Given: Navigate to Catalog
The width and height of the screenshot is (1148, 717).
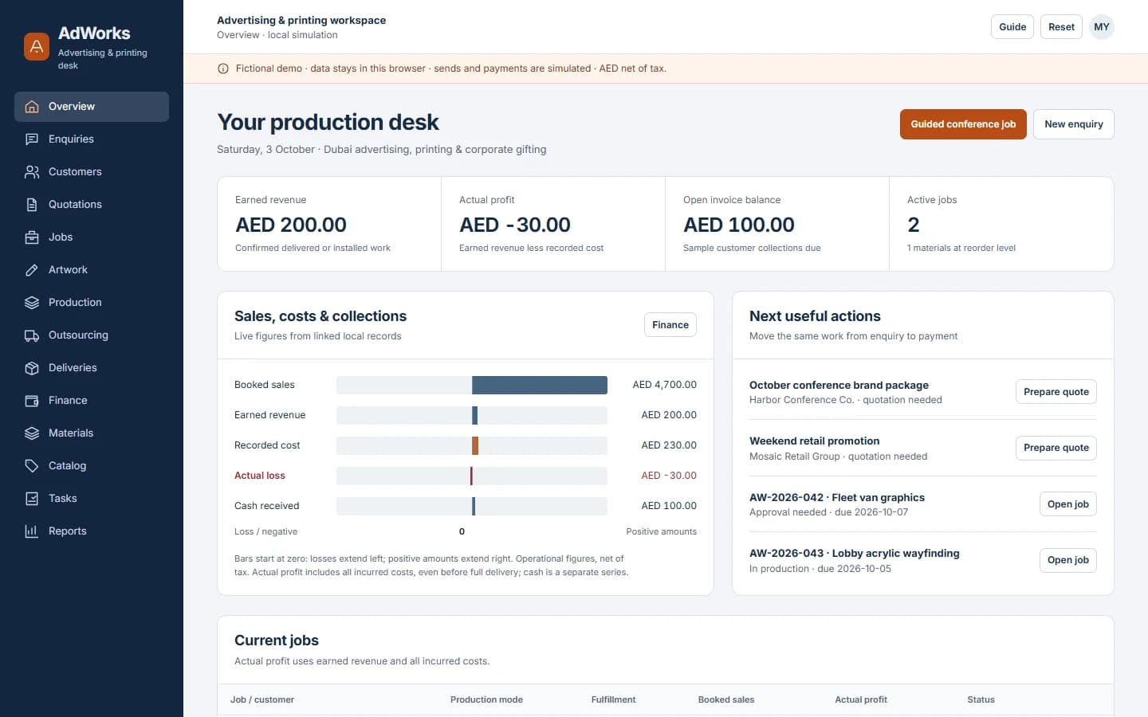Looking at the screenshot, I should pos(92,466).
